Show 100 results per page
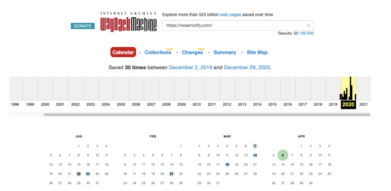The width and height of the screenshot is (391, 191). 303,33
